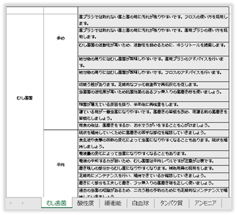The width and height of the screenshot is (237, 215).
Task: Select the cell starting with 寝ている時
Action: (153, 115)
